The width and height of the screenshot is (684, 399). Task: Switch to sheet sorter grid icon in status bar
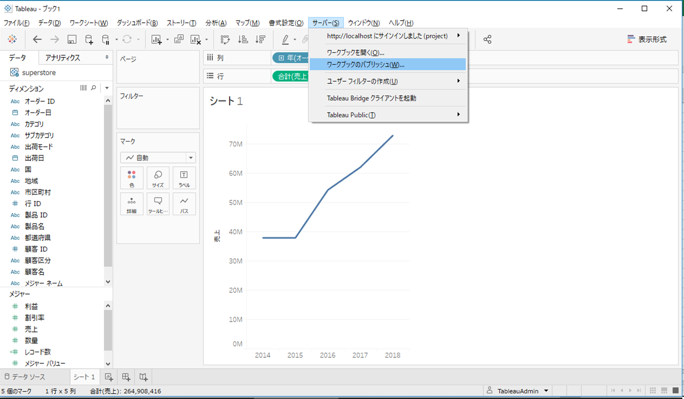pyautogui.click(x=653, y=390)
